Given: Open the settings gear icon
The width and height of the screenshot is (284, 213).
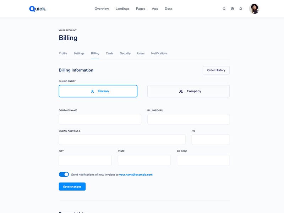Looking at the screenshot, I should coord(232,9).
